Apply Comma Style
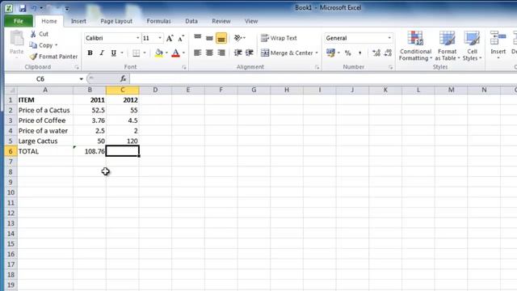 click(x=359, y=53)
